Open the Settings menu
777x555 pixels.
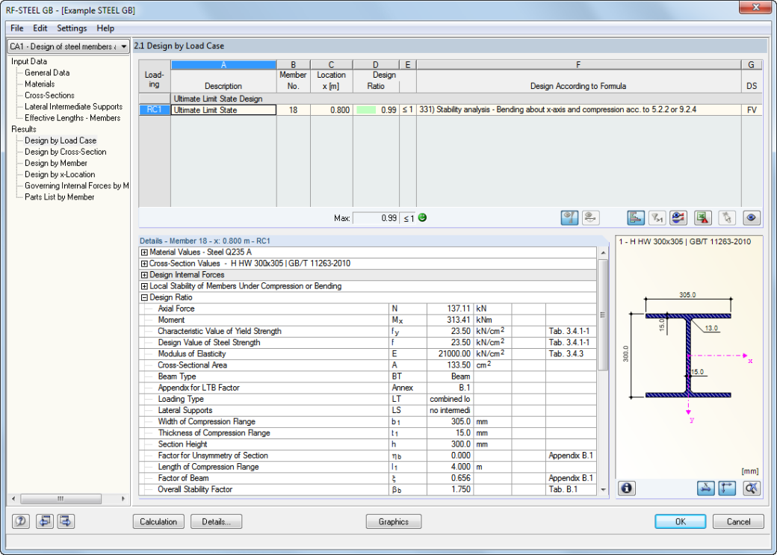(x=72, y=28)
